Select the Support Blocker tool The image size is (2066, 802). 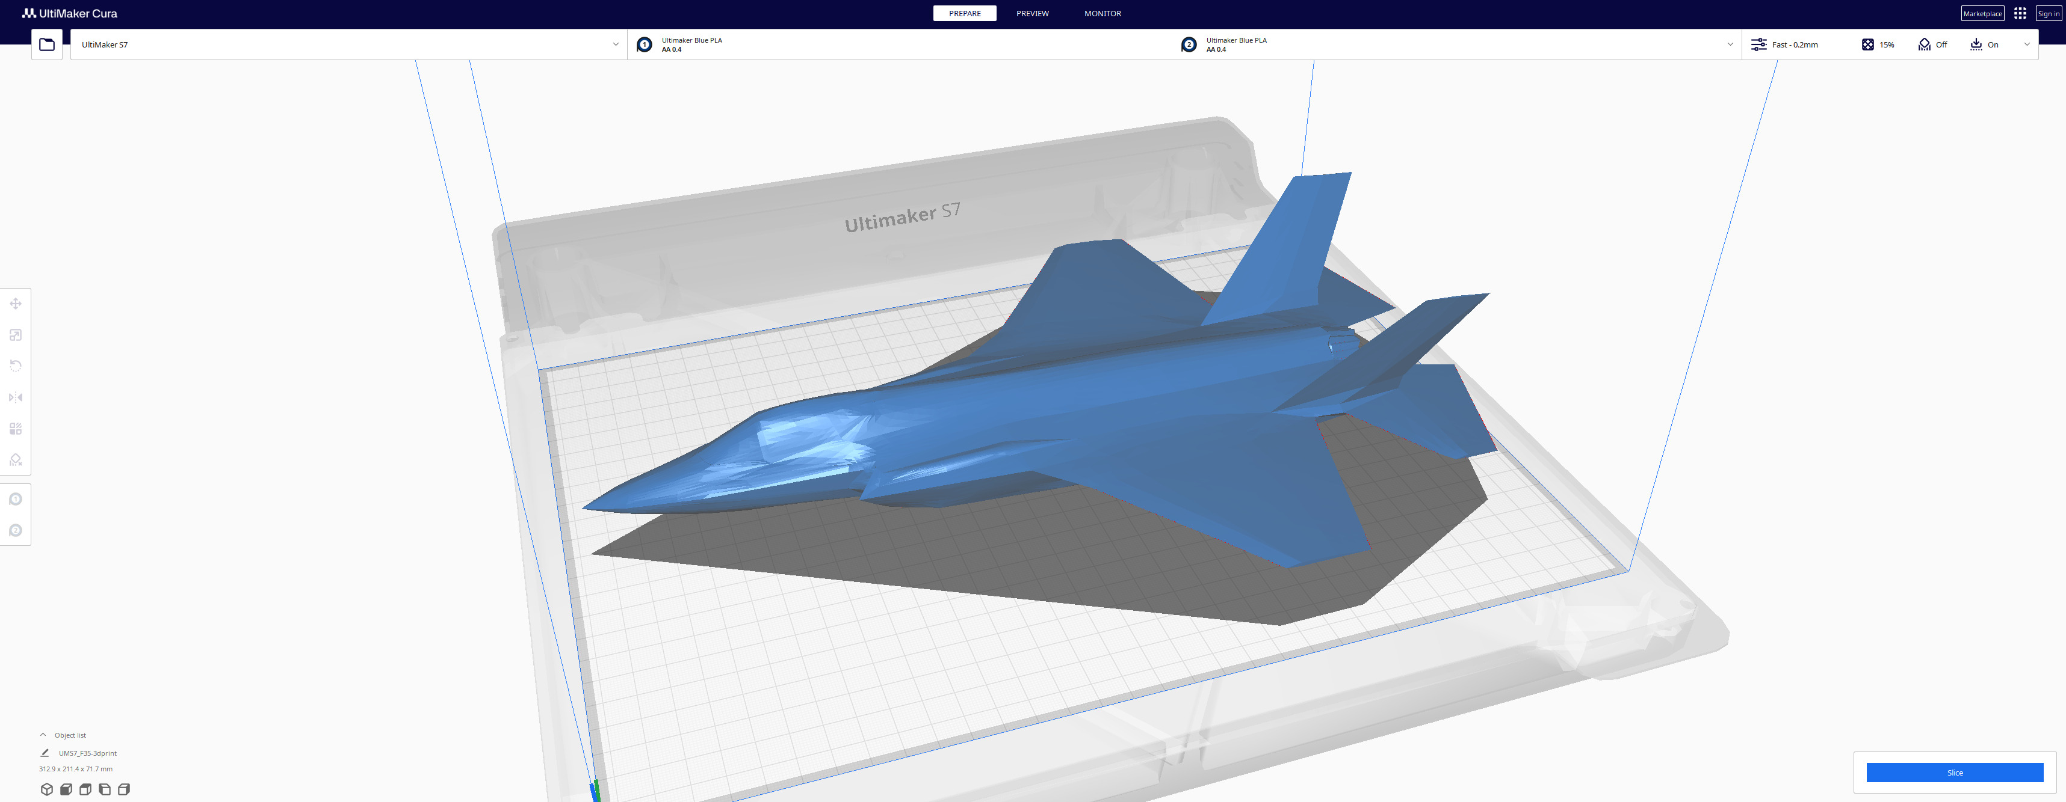pyautogui.click(x=15, y=460)
